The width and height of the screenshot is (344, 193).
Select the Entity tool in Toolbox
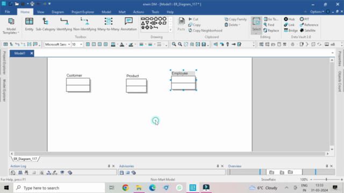[29, 24]
